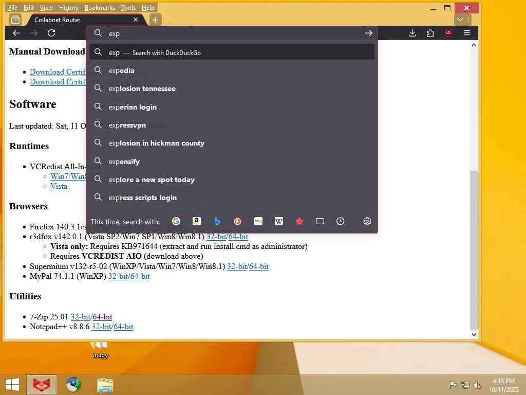Download r3dfox 32-bit build
The width and height of the screenshot is (526, 395).
tap(216, 237)
